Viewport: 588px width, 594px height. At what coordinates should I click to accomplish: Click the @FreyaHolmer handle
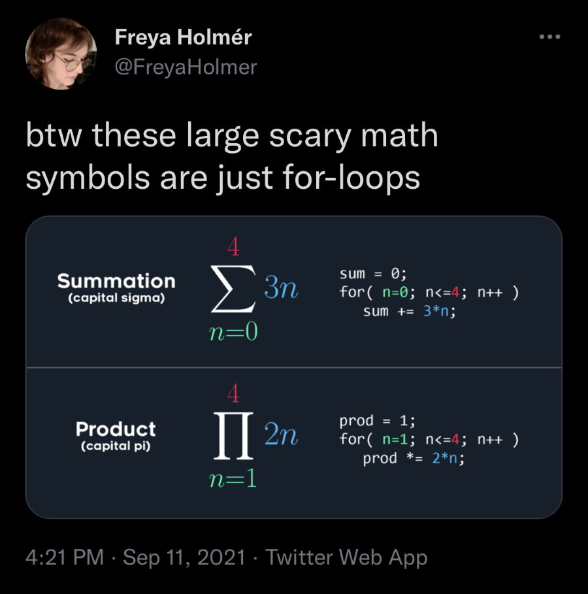tap(186, 67)
